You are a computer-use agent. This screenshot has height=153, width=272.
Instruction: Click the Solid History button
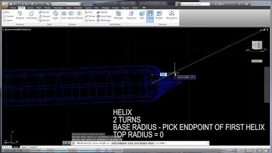[x=31, y=14]
